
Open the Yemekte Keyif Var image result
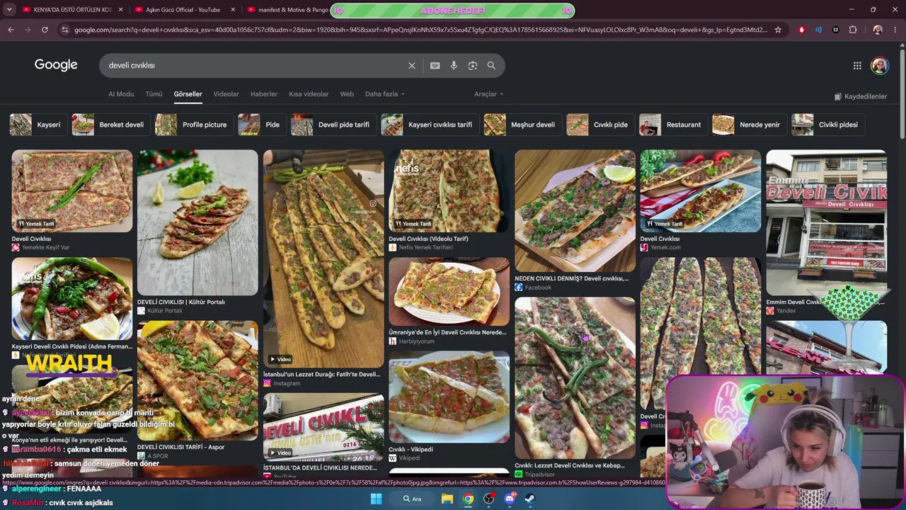(x=72, y=191)
